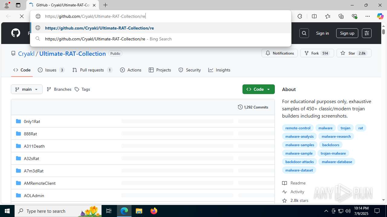Select the malware-database topic tag
The image size is (387, 217).
[x=337, y=162]
